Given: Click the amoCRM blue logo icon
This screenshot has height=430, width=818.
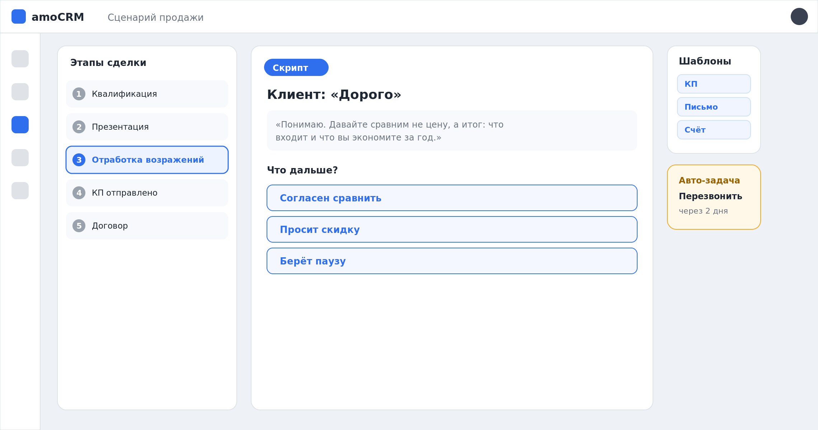Looking at the screenshot, I should 19,16.
